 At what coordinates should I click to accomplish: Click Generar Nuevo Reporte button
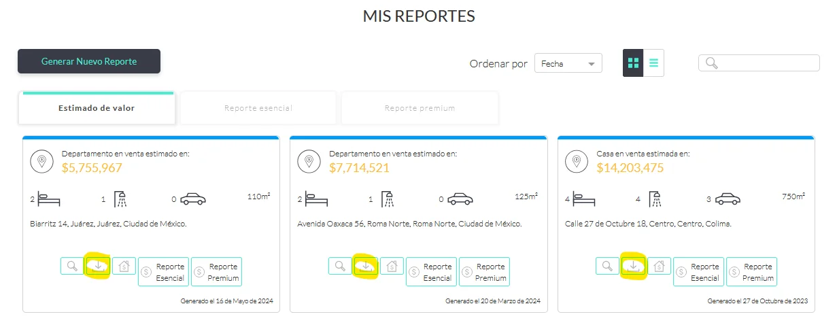(89, 61)
